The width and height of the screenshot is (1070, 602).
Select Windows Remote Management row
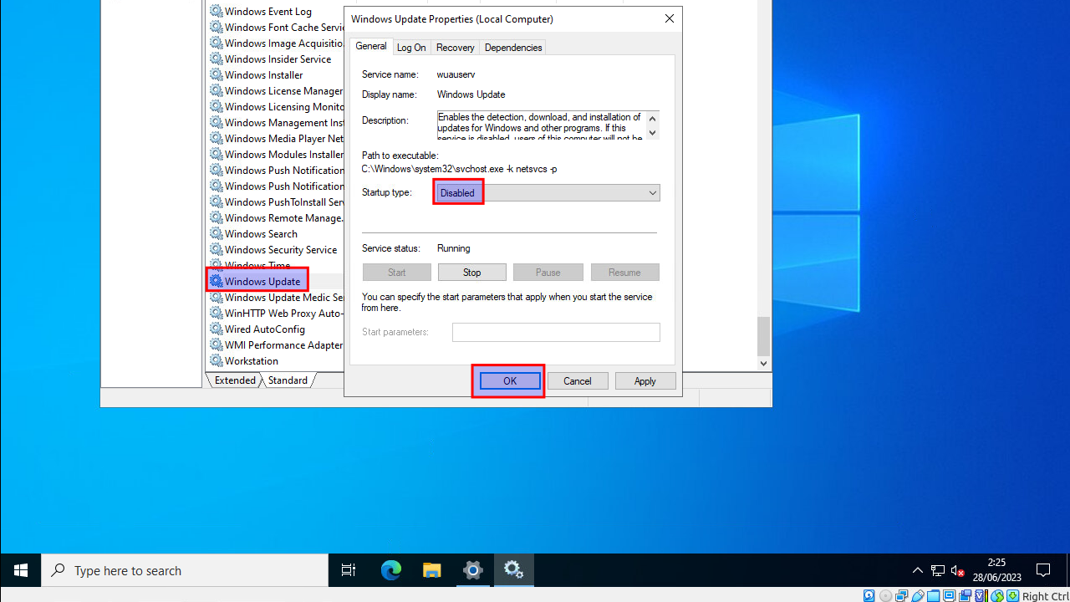[x=277, y=218]
